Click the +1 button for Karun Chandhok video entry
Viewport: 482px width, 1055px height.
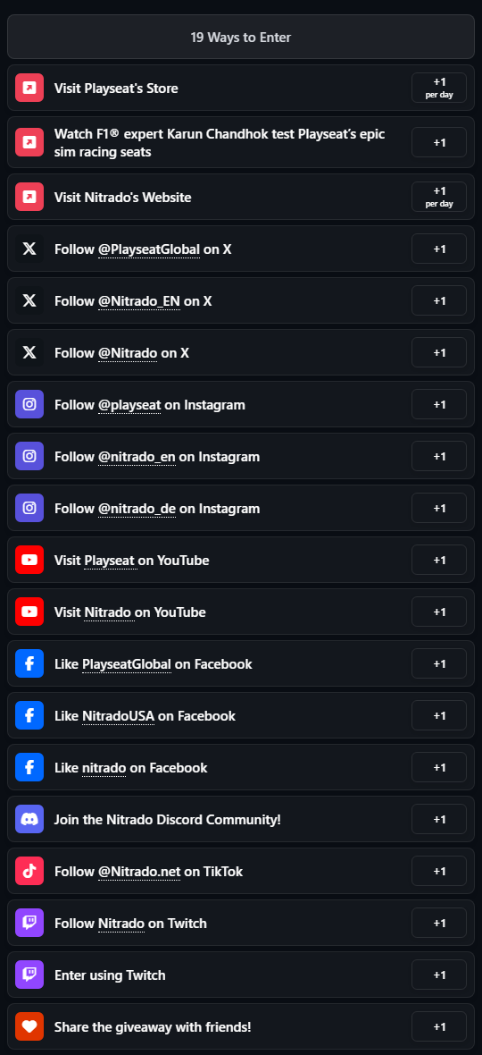(x=439, y=142)
